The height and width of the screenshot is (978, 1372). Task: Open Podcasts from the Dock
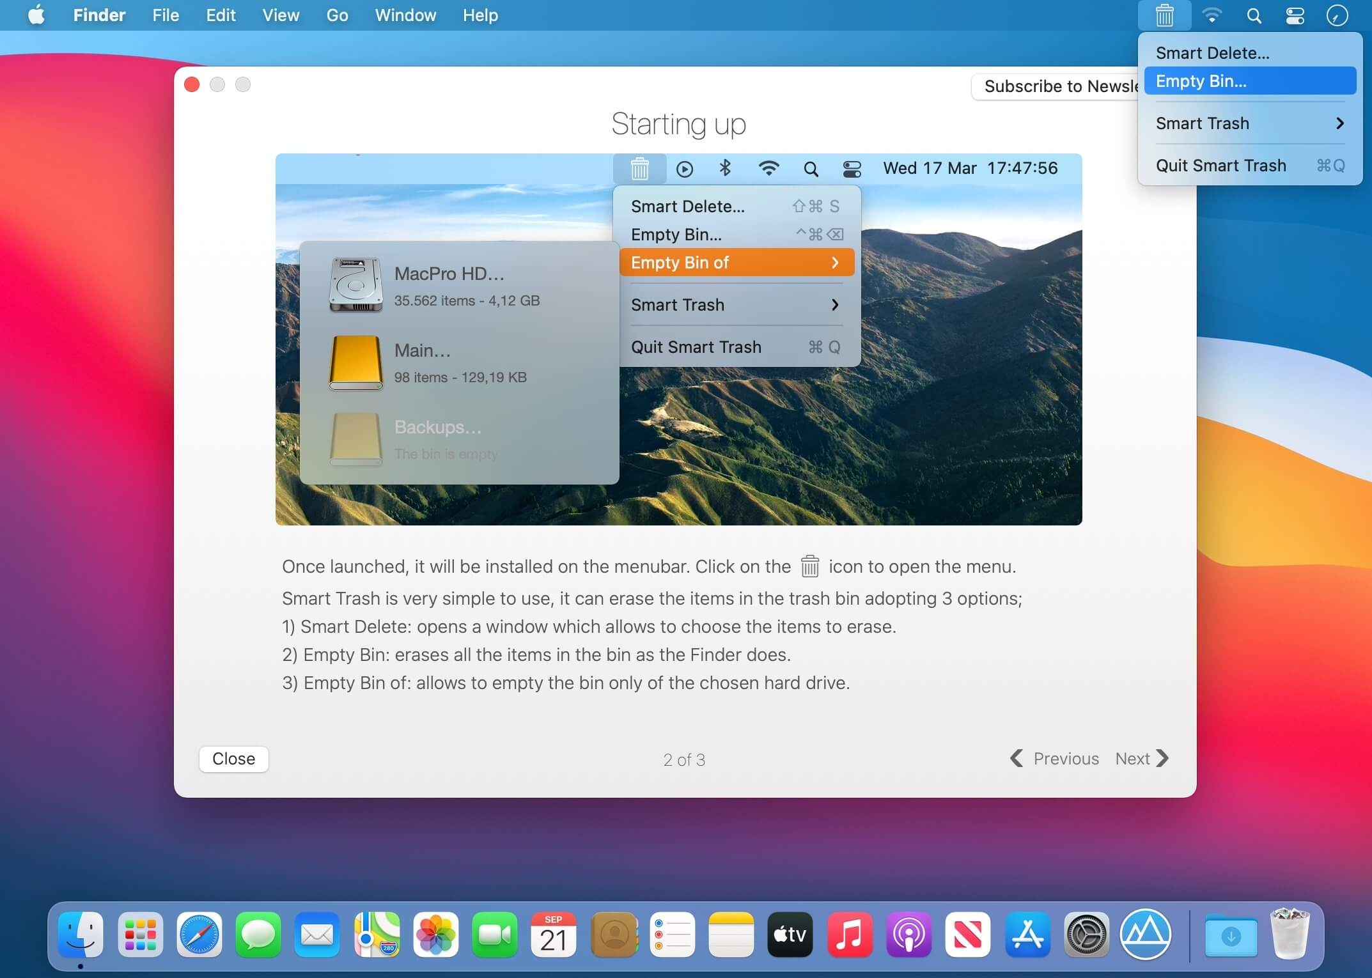click(908, 935)
